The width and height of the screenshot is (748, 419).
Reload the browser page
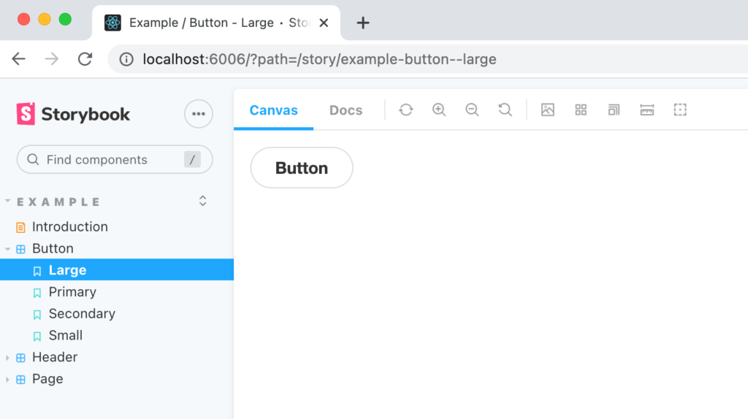[x=85, y=59]
